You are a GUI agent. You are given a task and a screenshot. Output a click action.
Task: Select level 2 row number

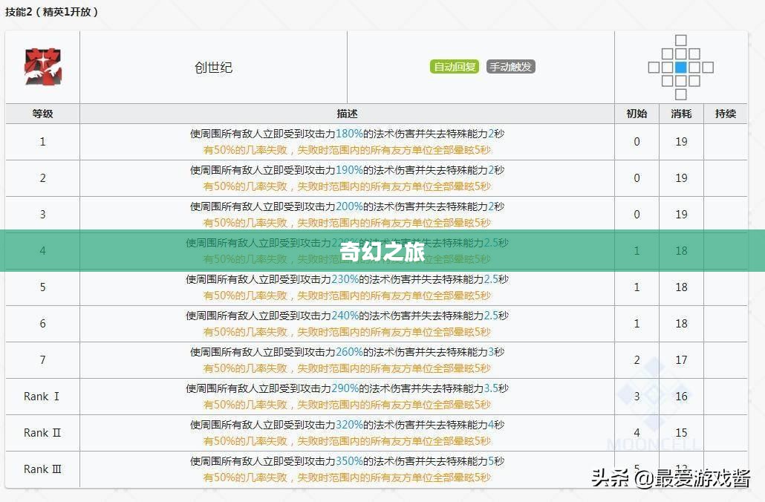[x=42, y=178]
